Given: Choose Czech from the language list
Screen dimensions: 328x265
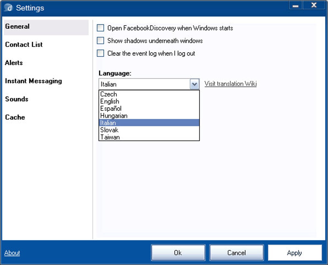Looking at the screenshot, I should 149,94.
